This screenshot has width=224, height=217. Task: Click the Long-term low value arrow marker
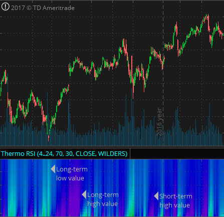[x=53, y=169]
